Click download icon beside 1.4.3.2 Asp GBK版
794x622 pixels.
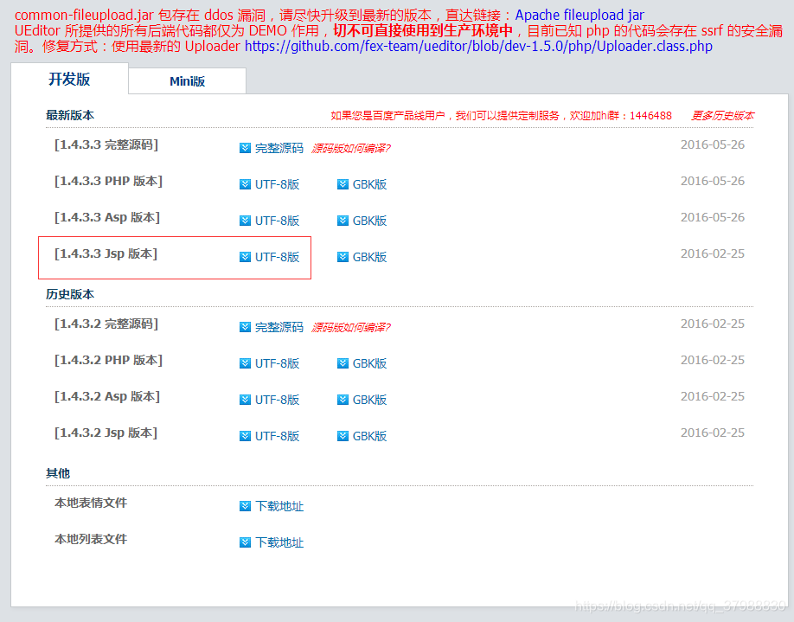pos(343,401)
